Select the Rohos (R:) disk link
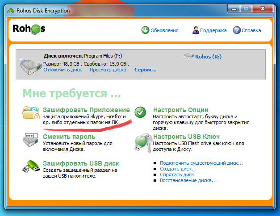Viewport: 280px width, 216px height. [208, 57]
